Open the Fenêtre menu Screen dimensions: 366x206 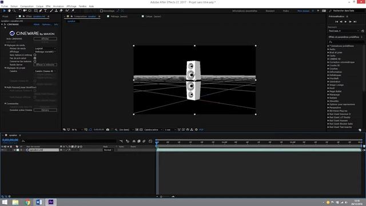tap(82, 6)
